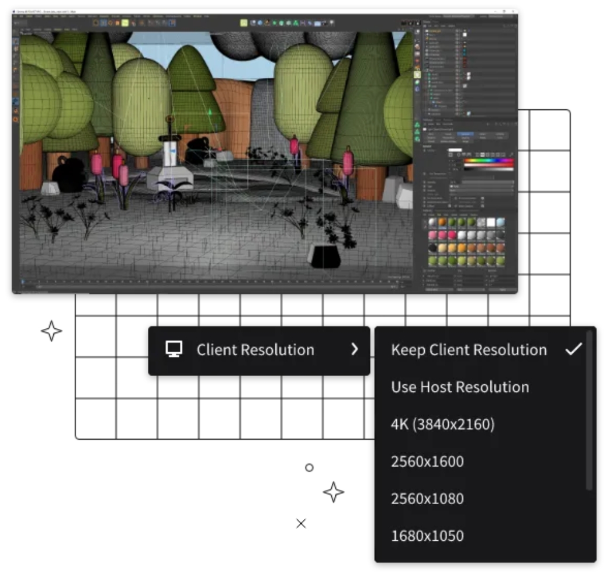The width and height of the screenshot is (606, 573).
Task: Pick the 4K (3840x2160) resolution
Action: pyautogui.click(x=442, y=424)
